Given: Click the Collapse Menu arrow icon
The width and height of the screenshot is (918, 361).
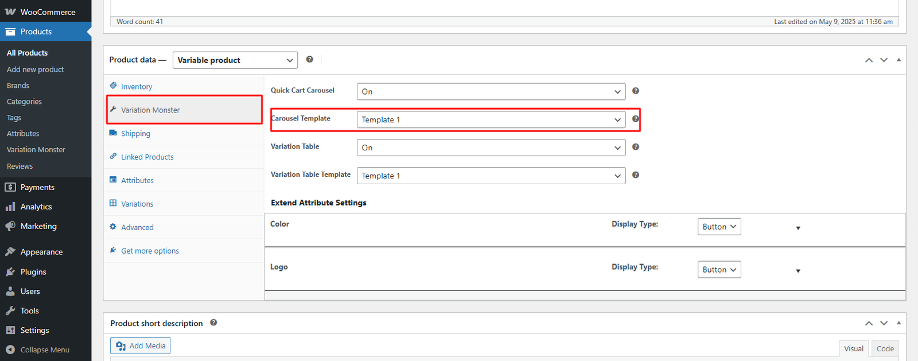Looking at the screenshot, I should [10, 350].
